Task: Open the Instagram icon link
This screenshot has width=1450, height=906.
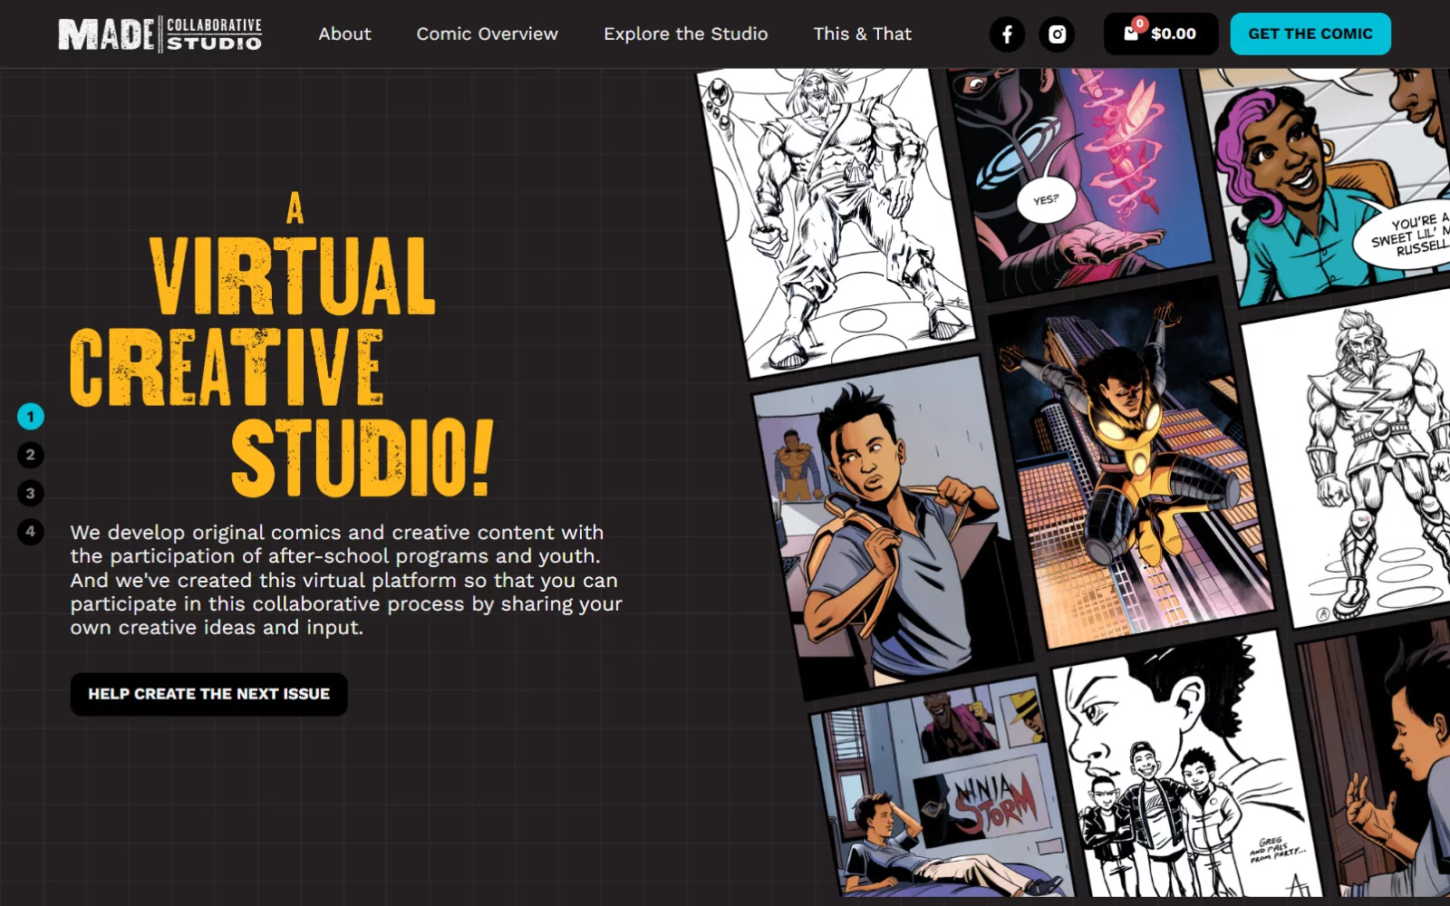Action: [1057, 34]
